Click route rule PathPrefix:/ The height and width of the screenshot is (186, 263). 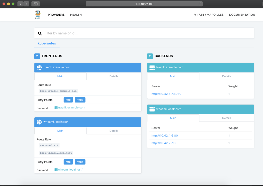[x=49, y=145]
